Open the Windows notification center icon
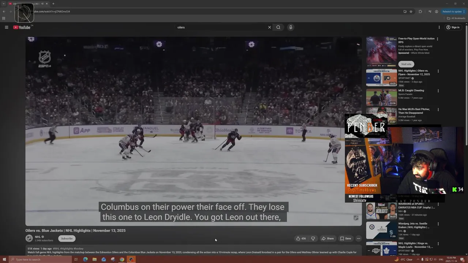The height and width of the screenshot is (263, 468). tap(462, 259)
